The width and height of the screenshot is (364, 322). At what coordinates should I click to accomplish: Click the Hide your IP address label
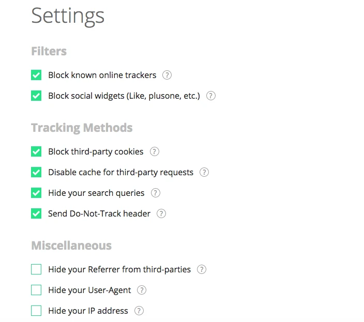tap(88, 311)
